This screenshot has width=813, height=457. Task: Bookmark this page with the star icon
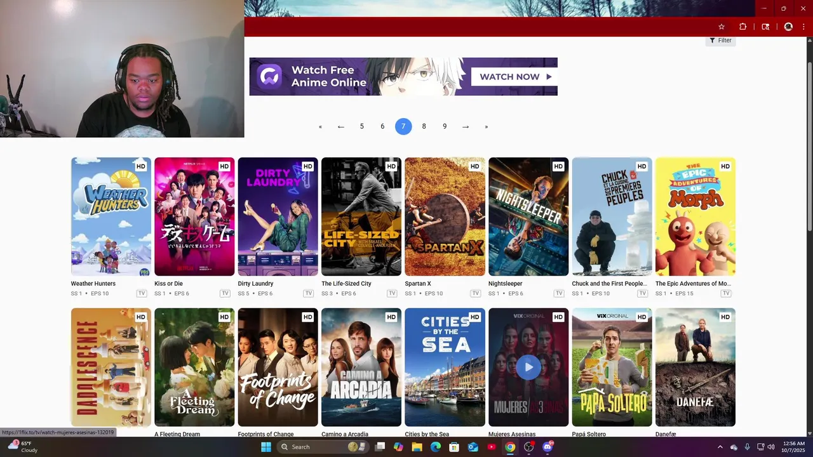tap(722, 27)
